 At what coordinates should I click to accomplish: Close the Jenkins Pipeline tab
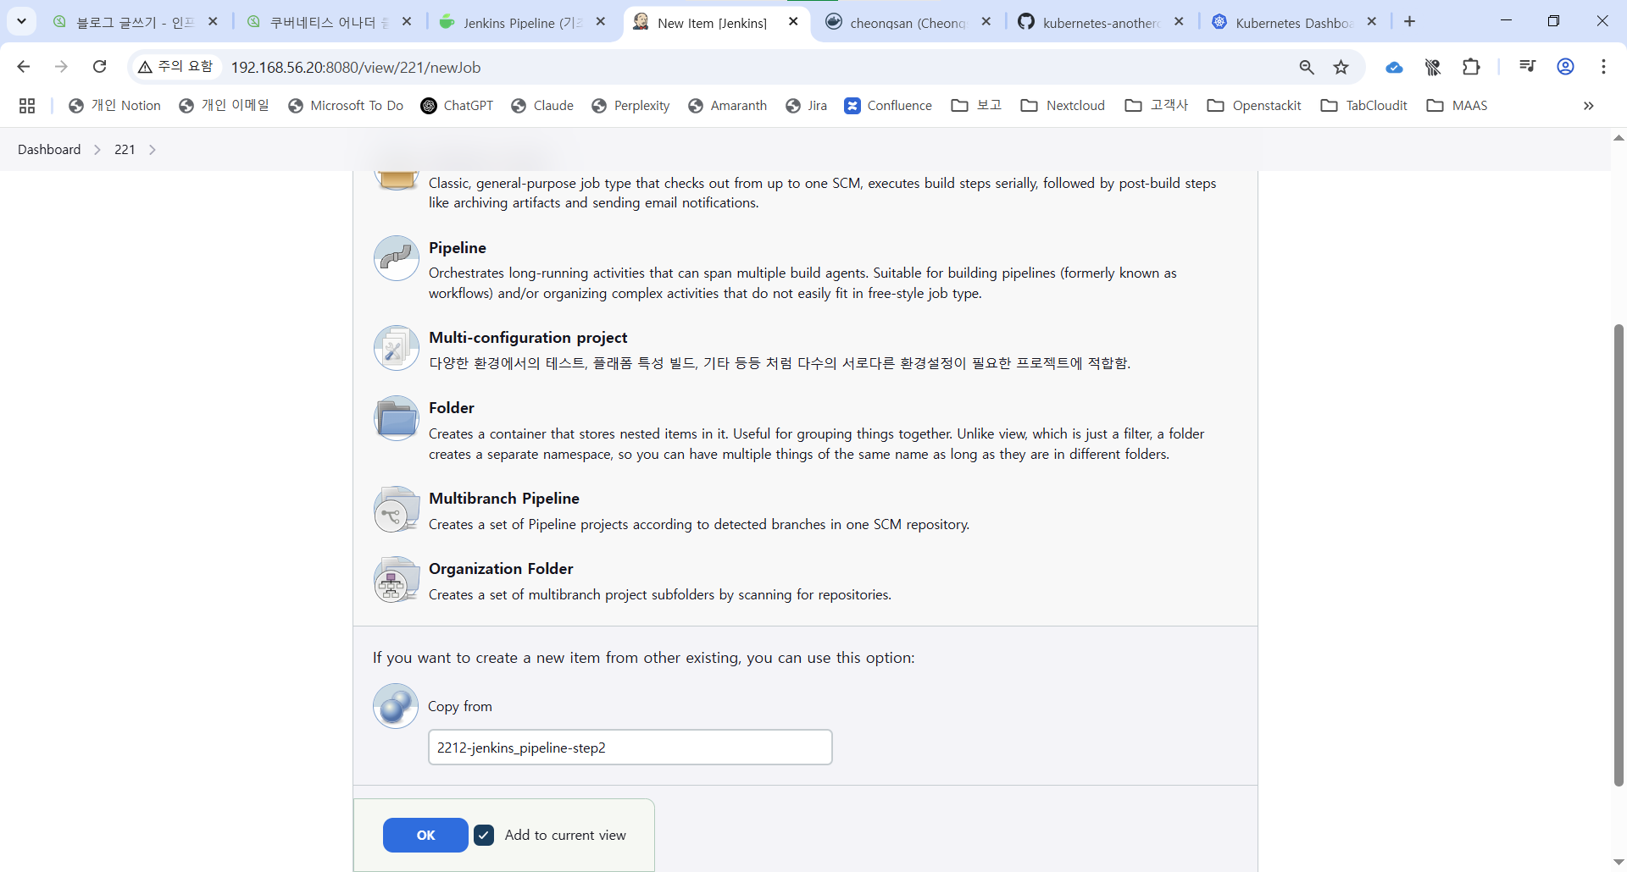coord(601,22)
